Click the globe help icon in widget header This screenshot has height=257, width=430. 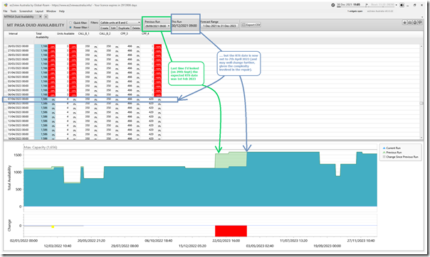[415, 23]
